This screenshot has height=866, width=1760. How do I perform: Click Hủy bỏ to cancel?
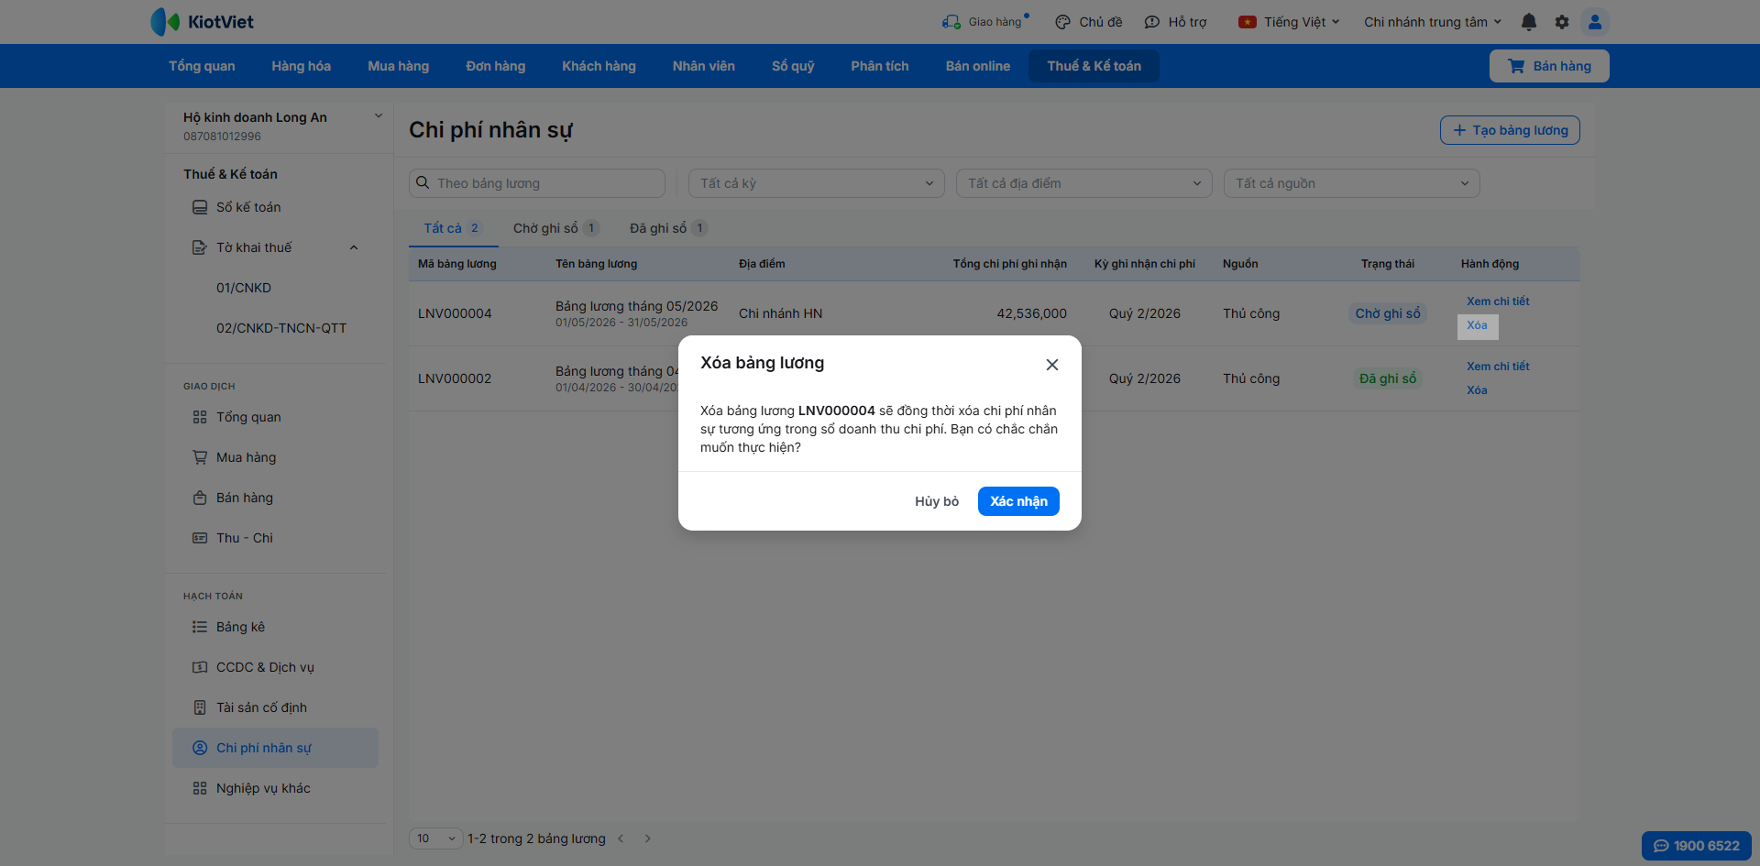(x=937, y=501)
